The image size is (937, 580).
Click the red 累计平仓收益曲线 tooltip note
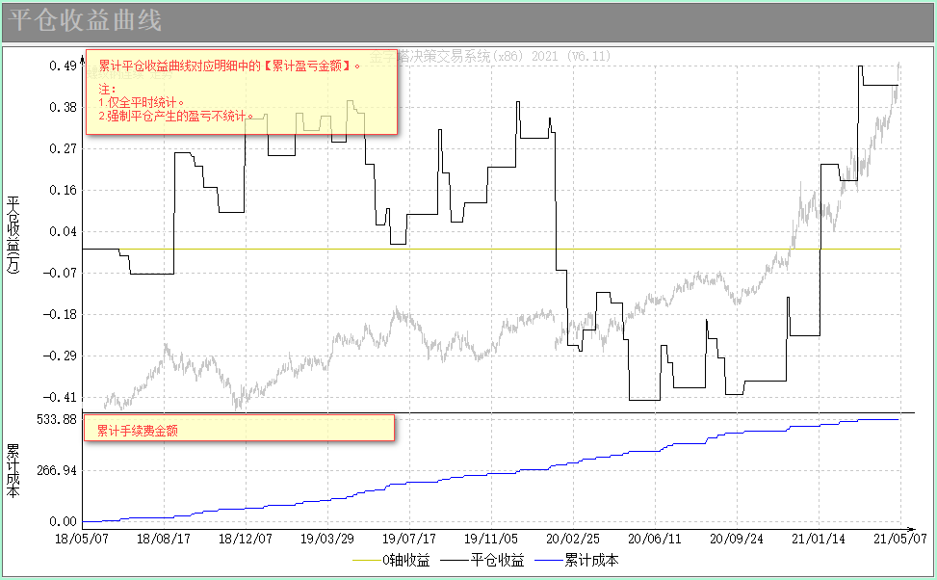[242, 92]
